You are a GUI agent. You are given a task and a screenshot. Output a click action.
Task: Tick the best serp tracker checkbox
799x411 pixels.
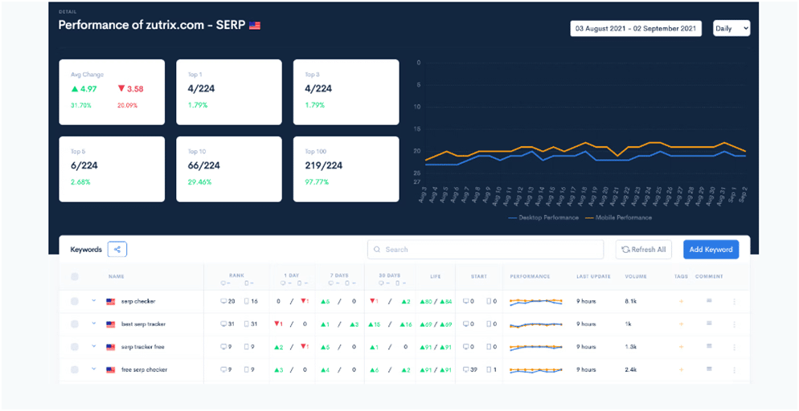[75, 324]
